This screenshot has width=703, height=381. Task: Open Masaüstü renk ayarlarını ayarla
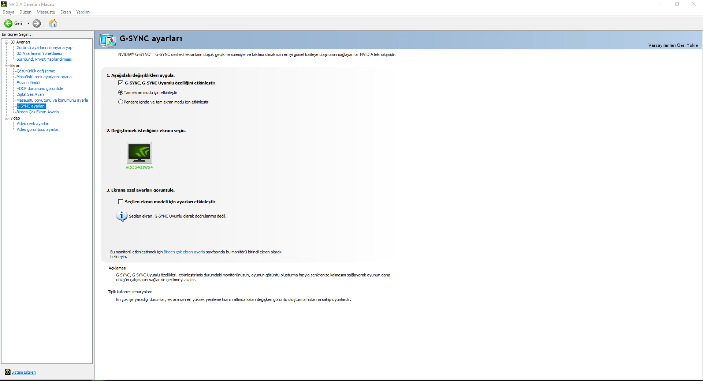[44, 77]
